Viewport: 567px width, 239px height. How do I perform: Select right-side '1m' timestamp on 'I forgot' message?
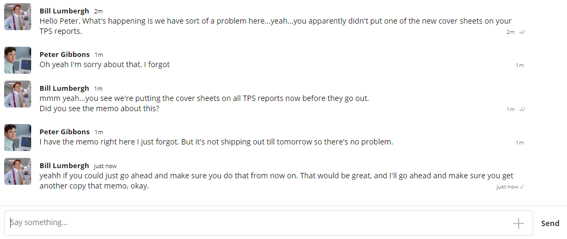(520, 66)
